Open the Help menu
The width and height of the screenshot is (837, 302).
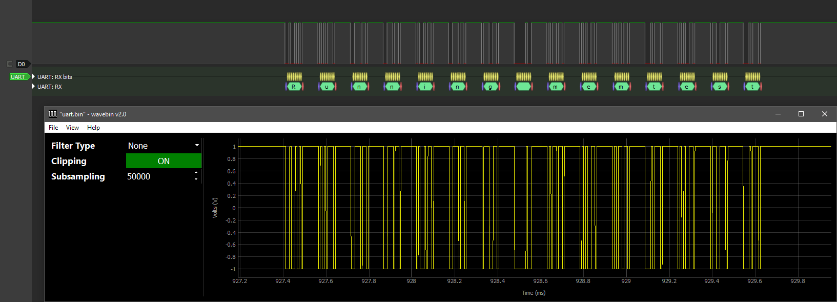(x=93, y=128)
